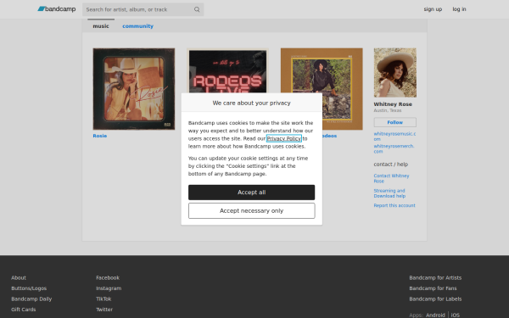Open the Instagram footer link

click(109, 288)
